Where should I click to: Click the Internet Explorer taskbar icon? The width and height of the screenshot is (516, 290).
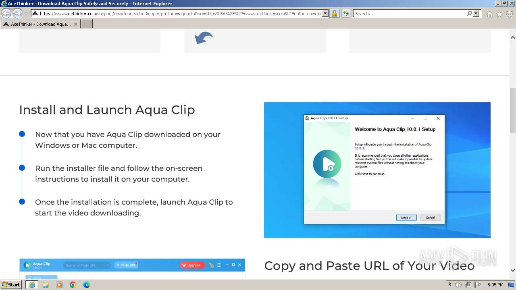point(32,285)
